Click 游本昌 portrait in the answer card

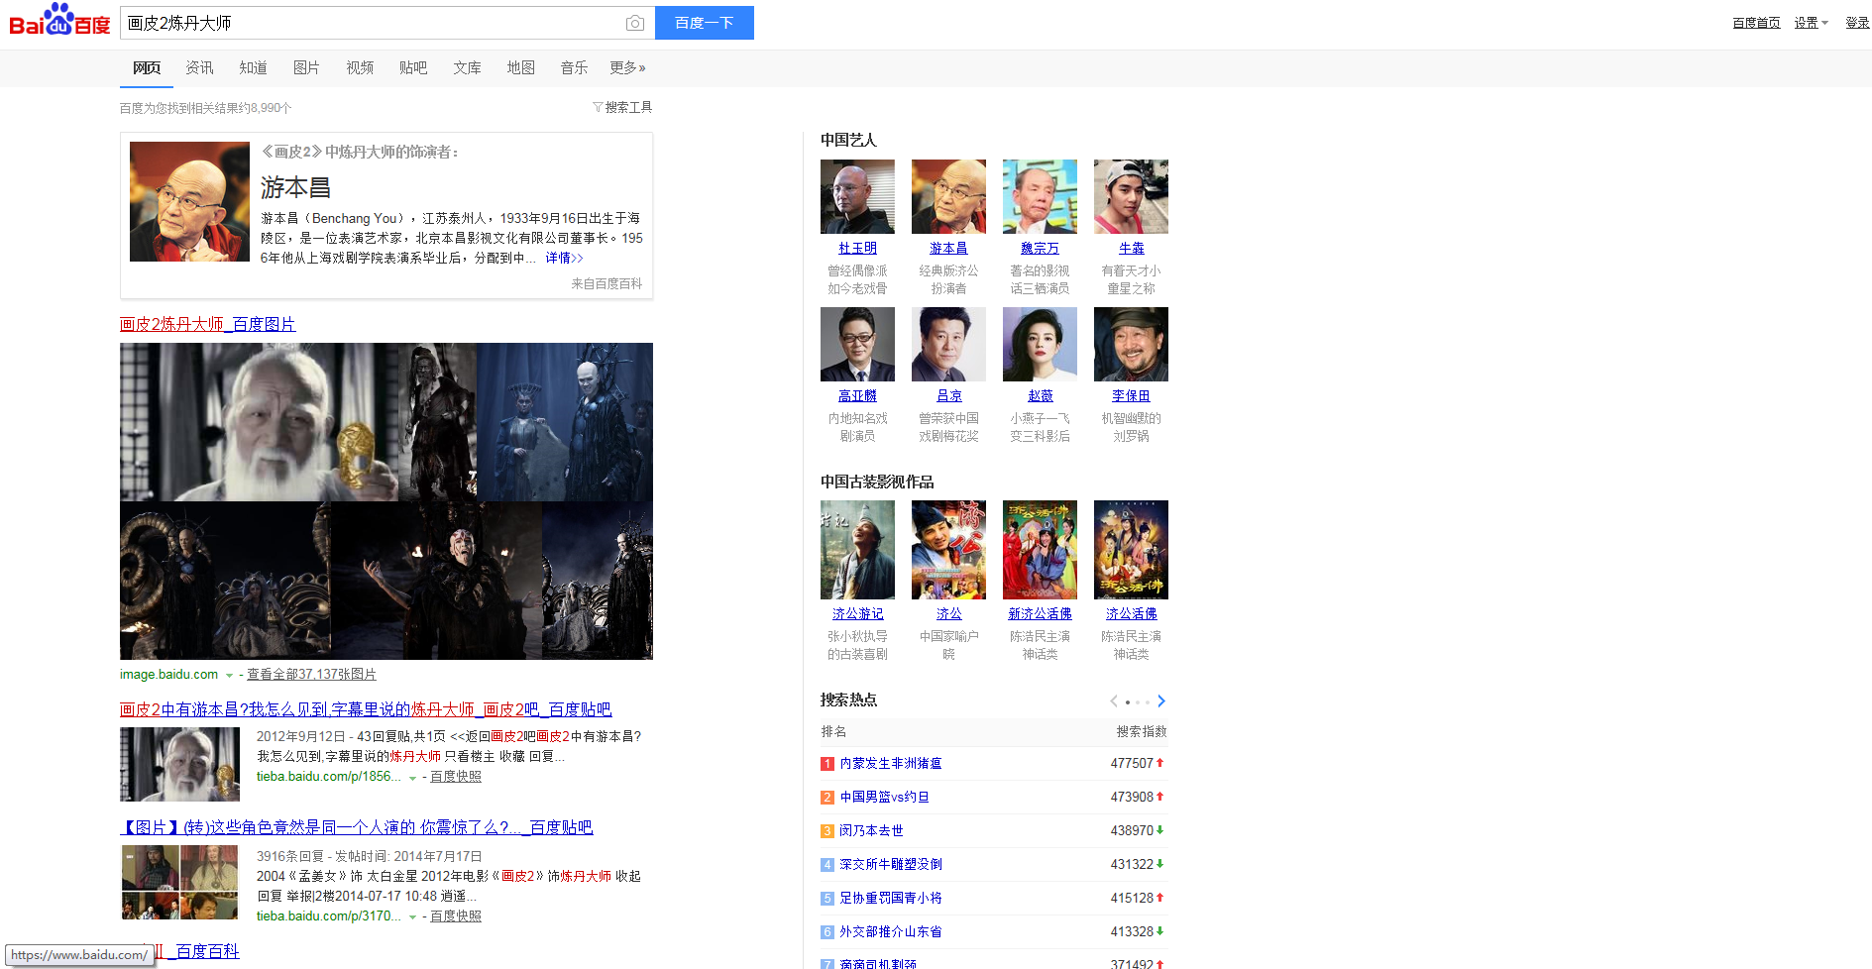click(189, 201)
